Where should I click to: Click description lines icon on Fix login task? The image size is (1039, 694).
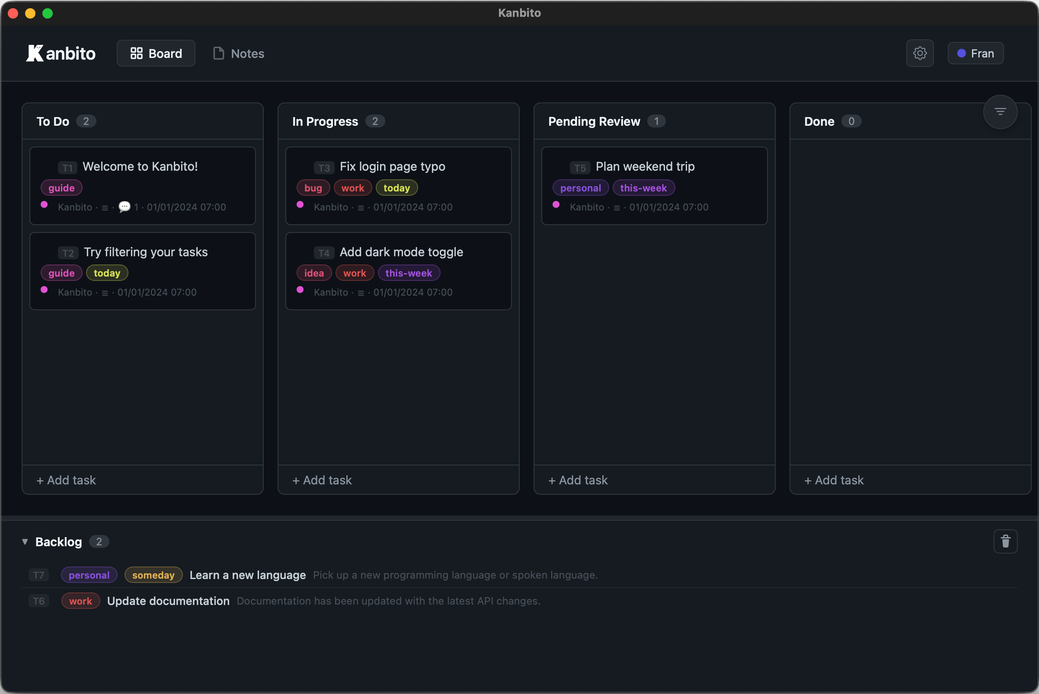tap(361, 207)
